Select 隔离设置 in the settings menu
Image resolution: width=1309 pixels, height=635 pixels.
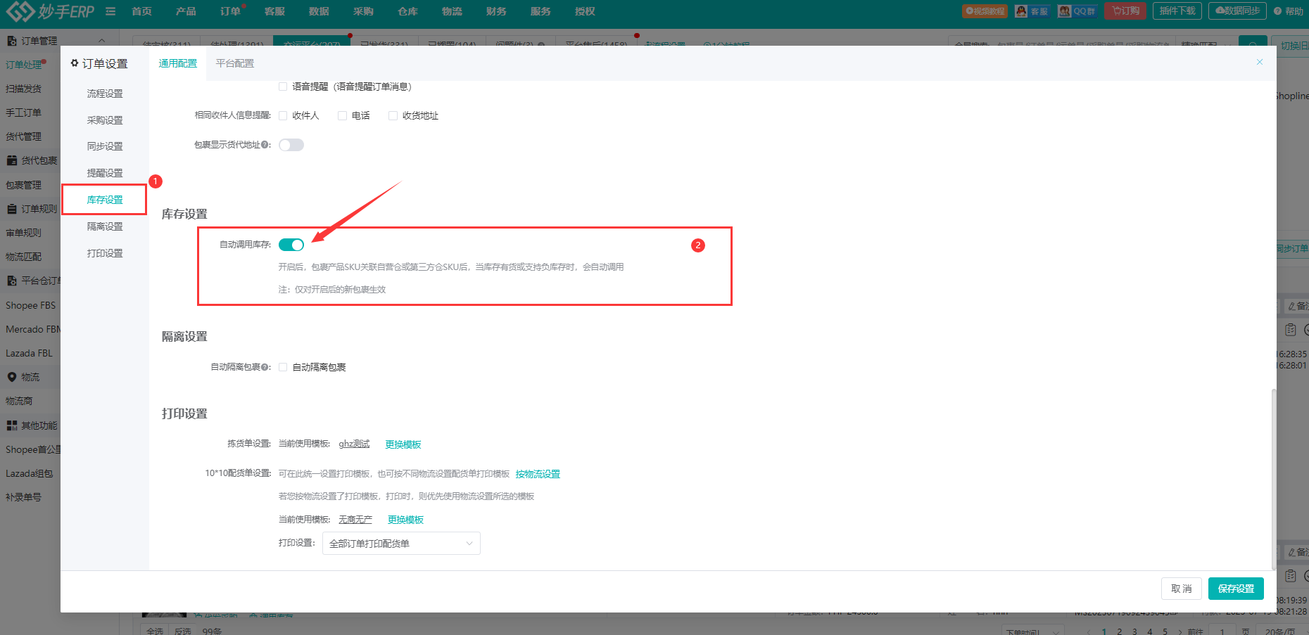[105, 226]
